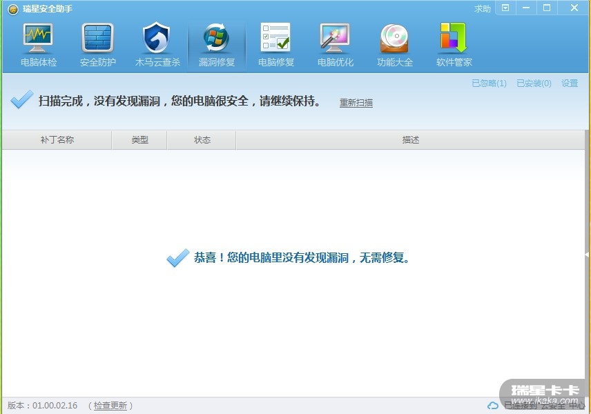The height and width of the screenshot is (414, 591).
Task: Open the title bar dropdown menu button
Action: coord(505,8)
